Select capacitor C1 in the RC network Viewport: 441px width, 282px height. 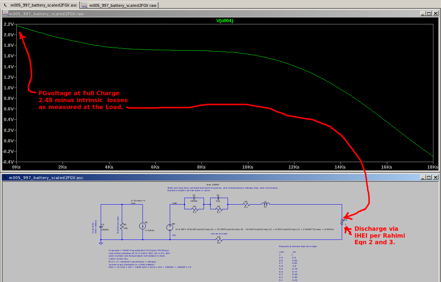coord(194,198)
